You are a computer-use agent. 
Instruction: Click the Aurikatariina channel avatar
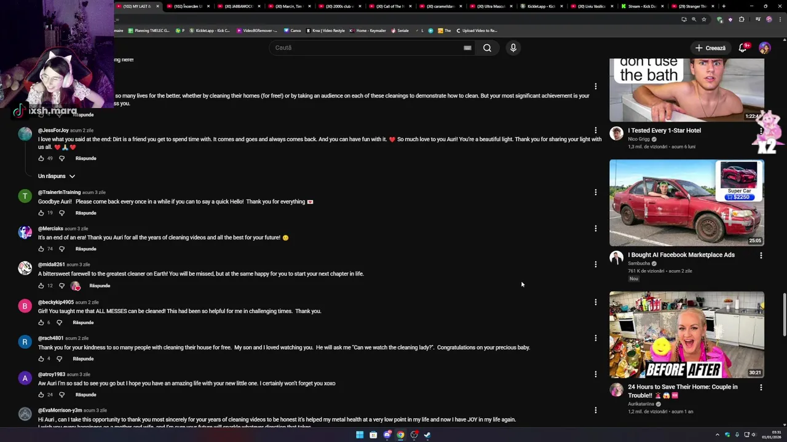tap(616, 390)
